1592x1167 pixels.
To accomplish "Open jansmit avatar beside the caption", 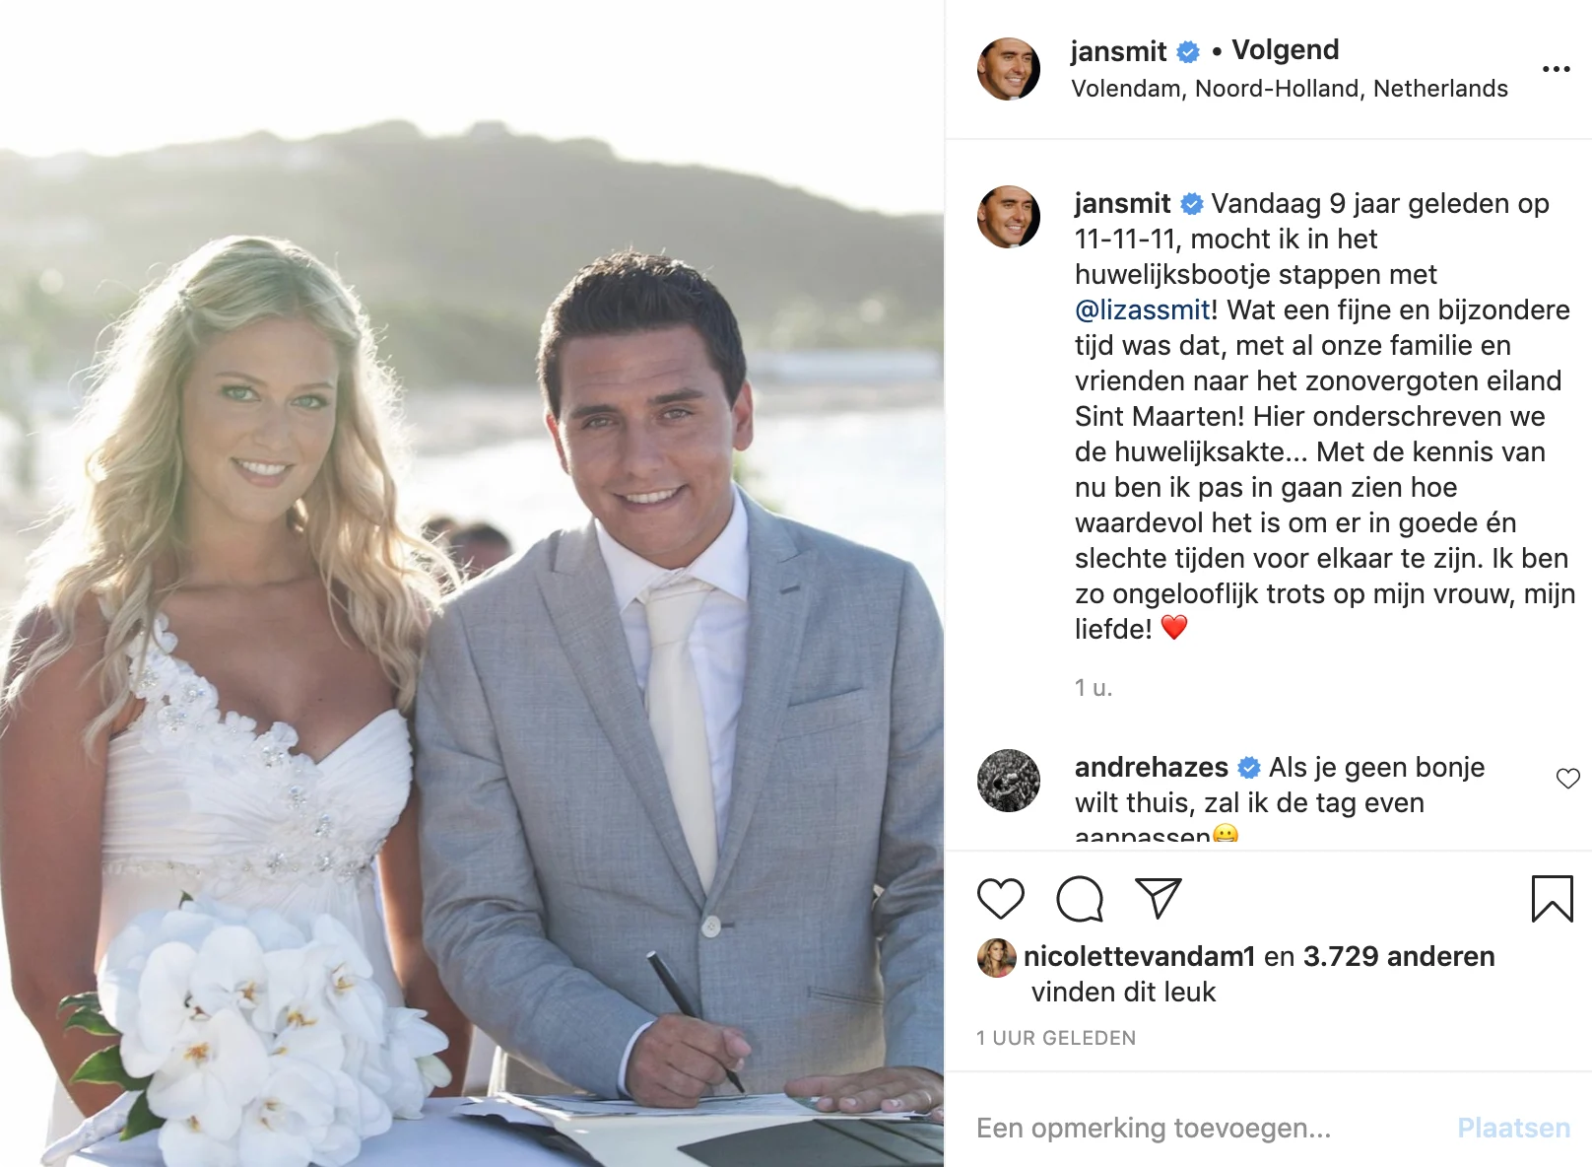I will click(1009, 217).
